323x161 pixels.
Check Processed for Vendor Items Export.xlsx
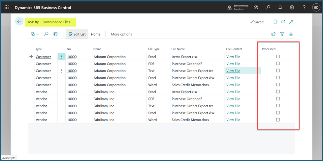[x=278, y=92]
